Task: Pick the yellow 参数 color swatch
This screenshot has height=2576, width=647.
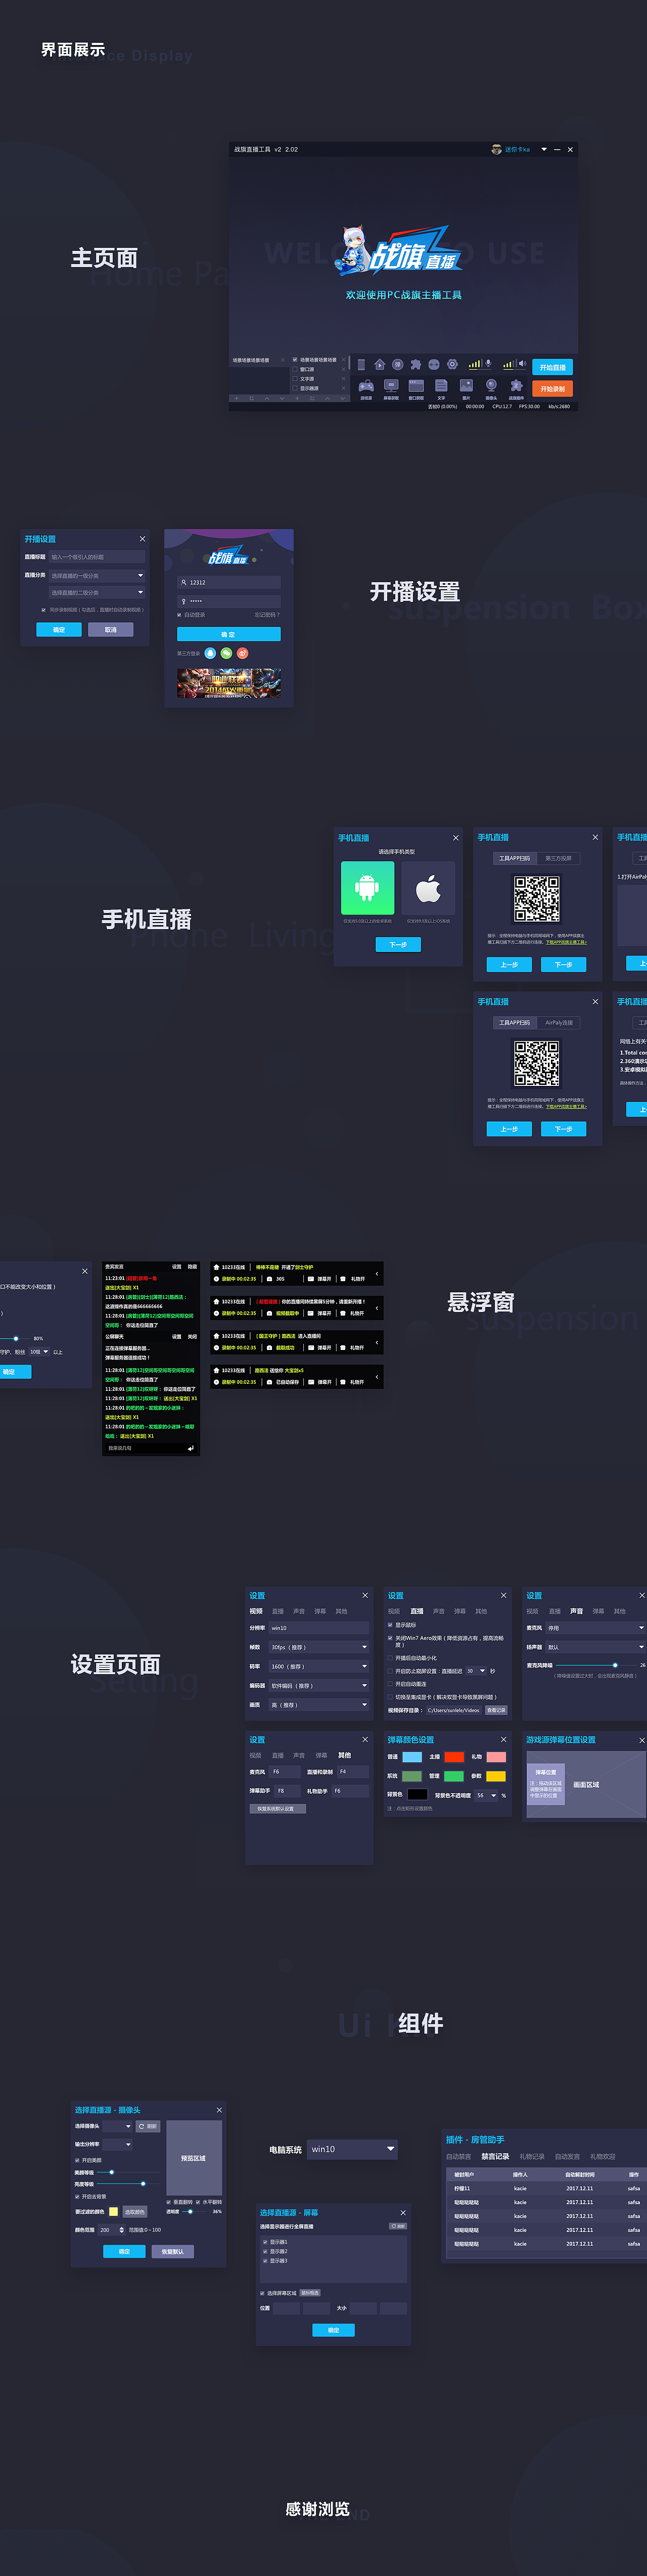Action: (x=496, y=1776)
